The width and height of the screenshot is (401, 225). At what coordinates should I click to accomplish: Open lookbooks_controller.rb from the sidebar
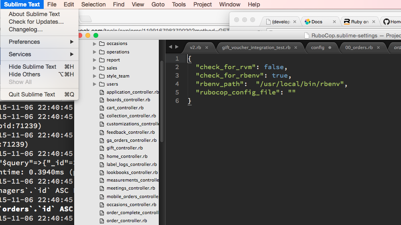(x=132, y=172)
